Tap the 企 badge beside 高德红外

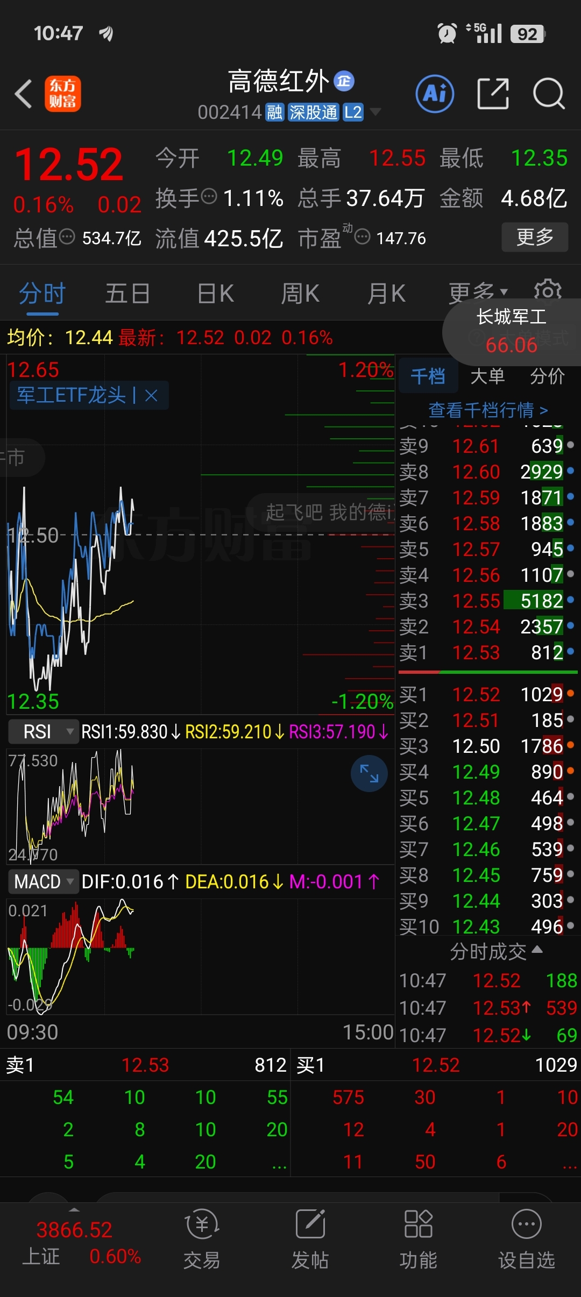(x=344, y=81)
